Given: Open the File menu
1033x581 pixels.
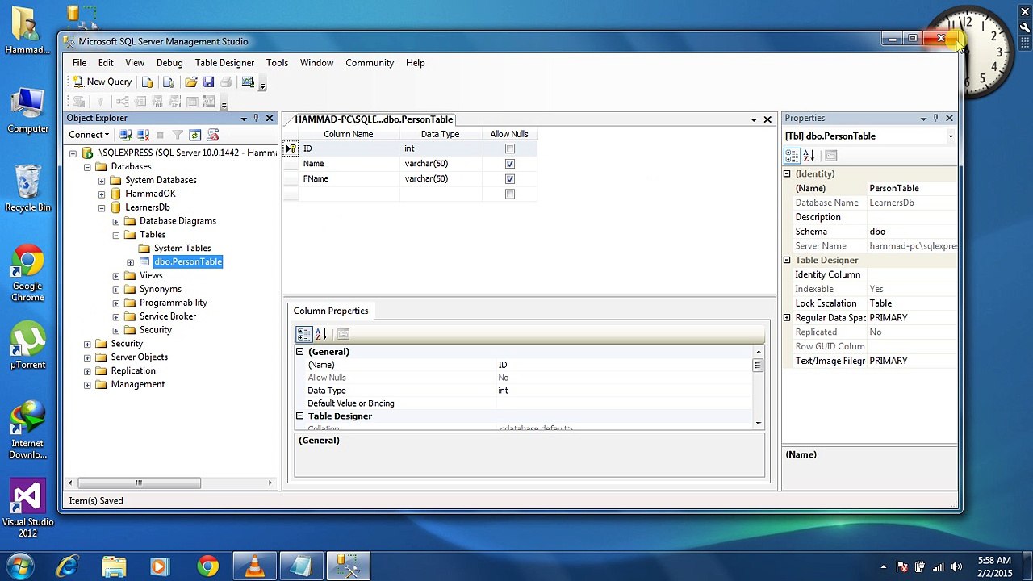Looking at the screenshot, I should pos(79,63).
